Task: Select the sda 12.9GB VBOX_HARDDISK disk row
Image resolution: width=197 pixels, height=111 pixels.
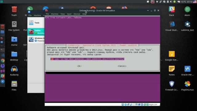Action: pos(87,59)
